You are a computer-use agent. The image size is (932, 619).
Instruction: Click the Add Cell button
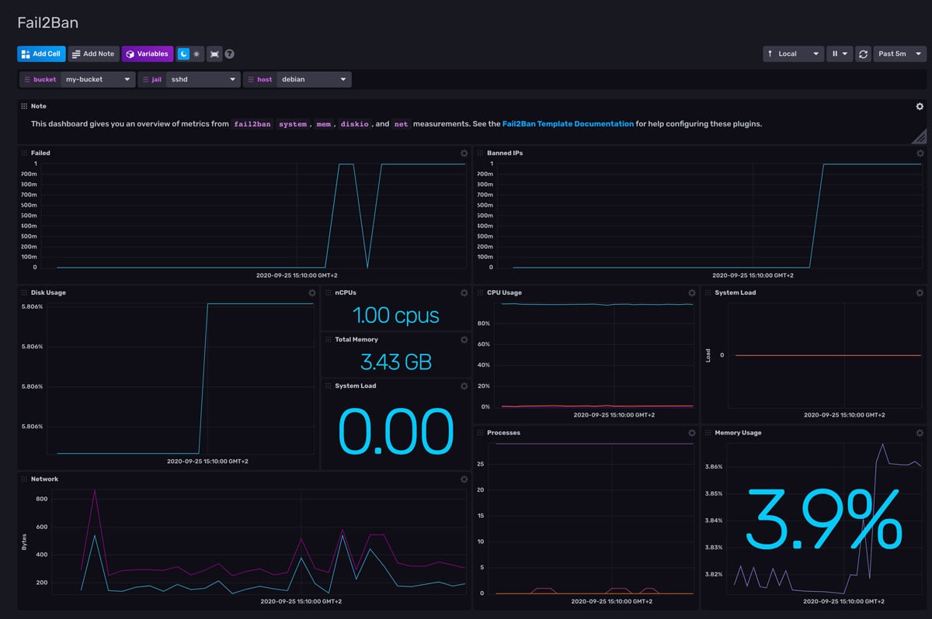(x=40, y=54)
